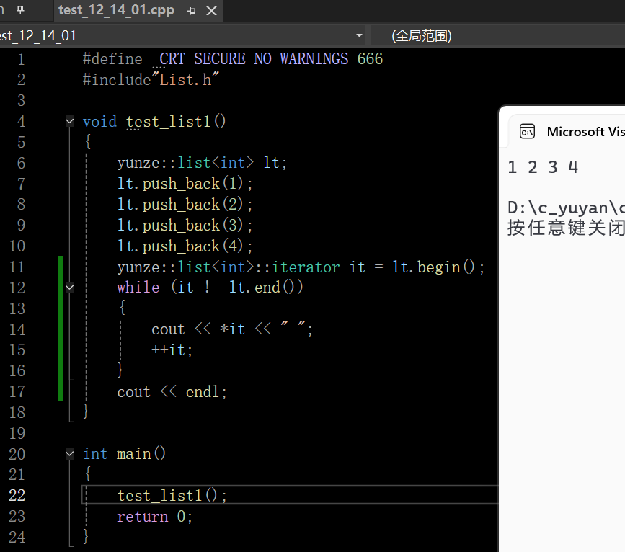Image resolution: width=625 pixels, height=552 pixels.
Task: Click the '#define' directive on line 1
Action: click(112, 59)
